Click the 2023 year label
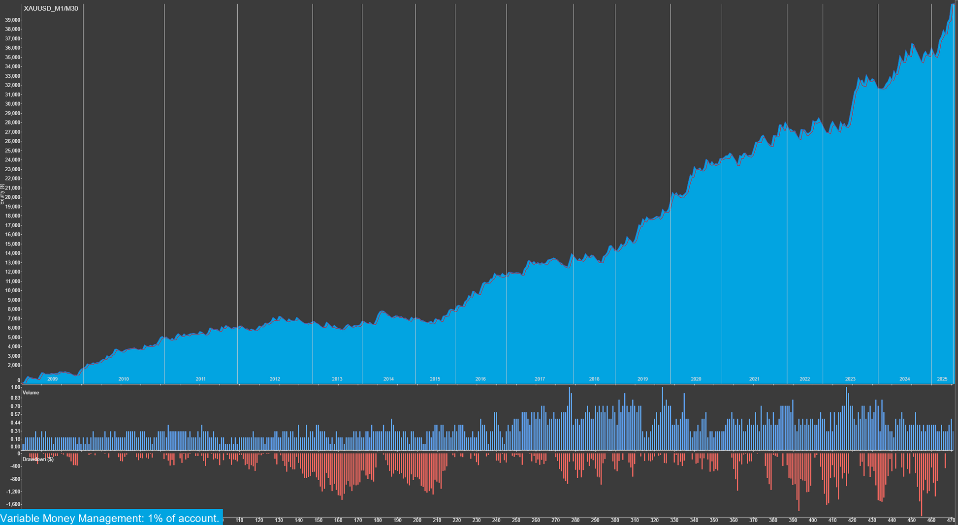The height and width of the screenshot is (525, 958). [x=850, y=379]
